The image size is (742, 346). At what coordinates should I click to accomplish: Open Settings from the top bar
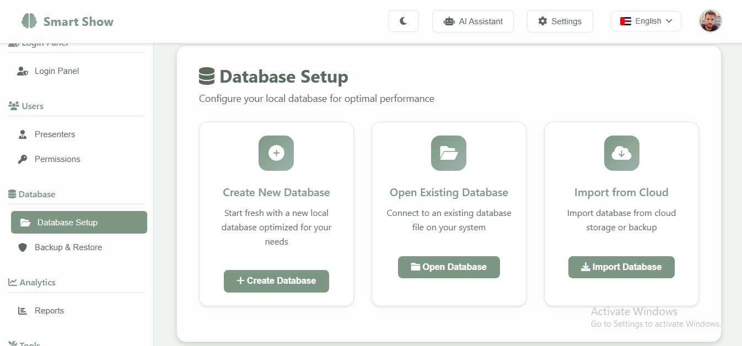pyautogui.click(x=560, y=21)
